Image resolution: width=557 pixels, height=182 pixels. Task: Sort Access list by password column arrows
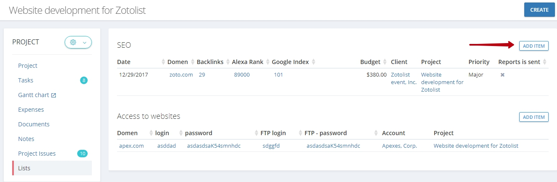click(257, 133)
